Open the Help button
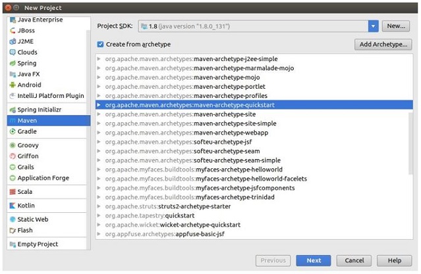Screen dimensions: 421x274 click(x=395, y=261)
